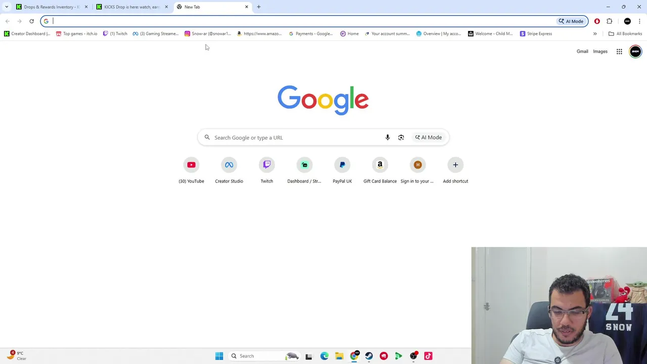Reload the current page
Screen dimensions: 647x364
pyautogui.click(x=31, y=21)
